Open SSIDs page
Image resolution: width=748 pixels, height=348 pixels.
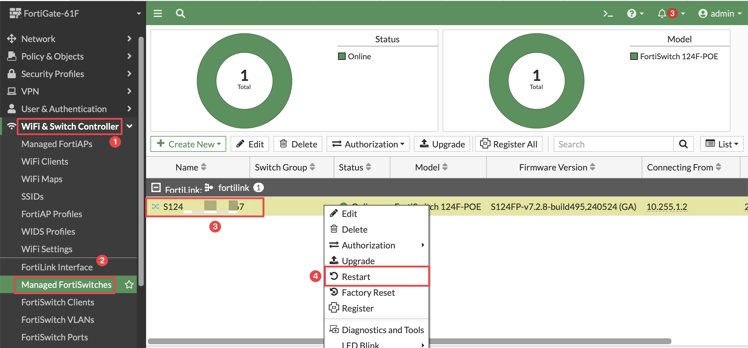32,196
